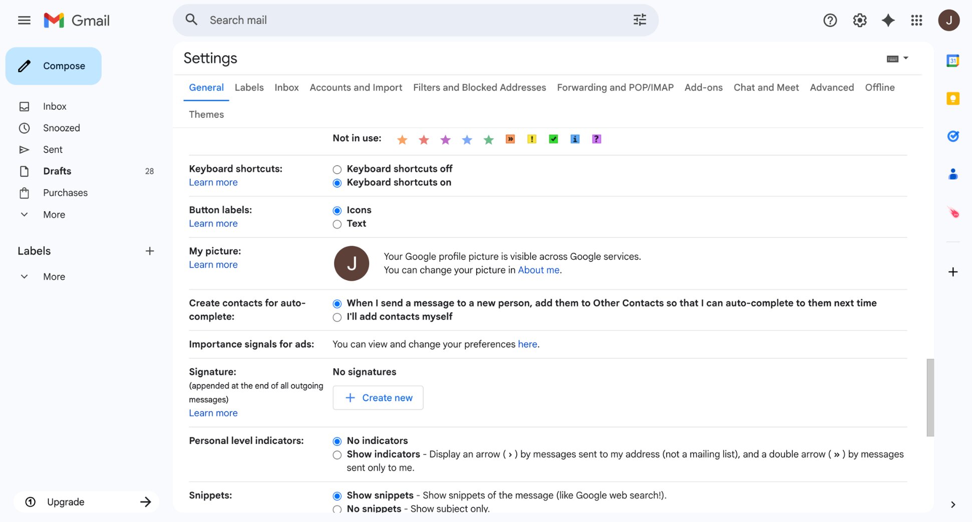Select the orange guillemet icon
The width and height of the screenshot is (972, 522).
click(510, 139)
